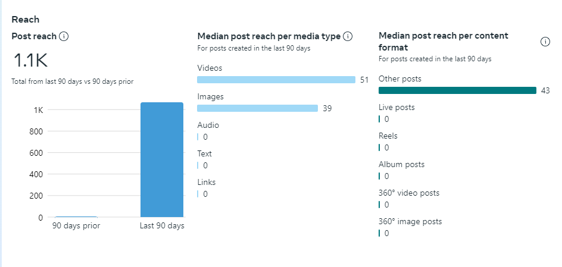This screenshot has height=267, width=562.
Task: Click the Reach section heading
Action: tap(26, 20)
